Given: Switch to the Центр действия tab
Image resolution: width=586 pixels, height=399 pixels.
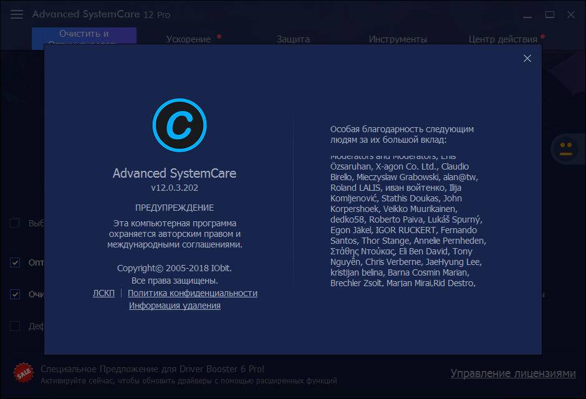Looking at the screenshot, I should (502, 39).
